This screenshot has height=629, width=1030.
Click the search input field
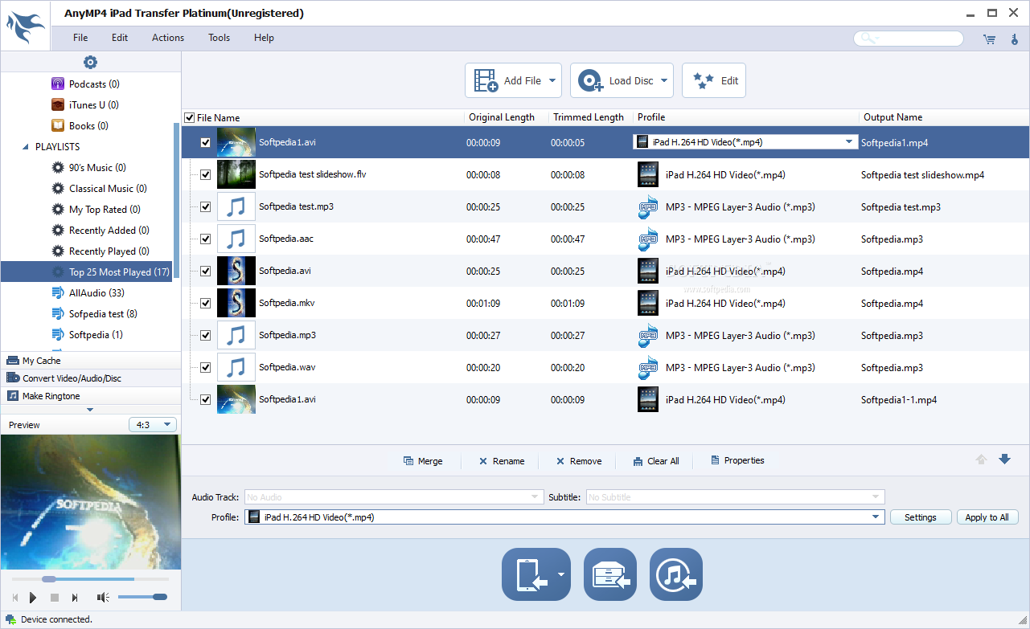[x=909, y=39]
